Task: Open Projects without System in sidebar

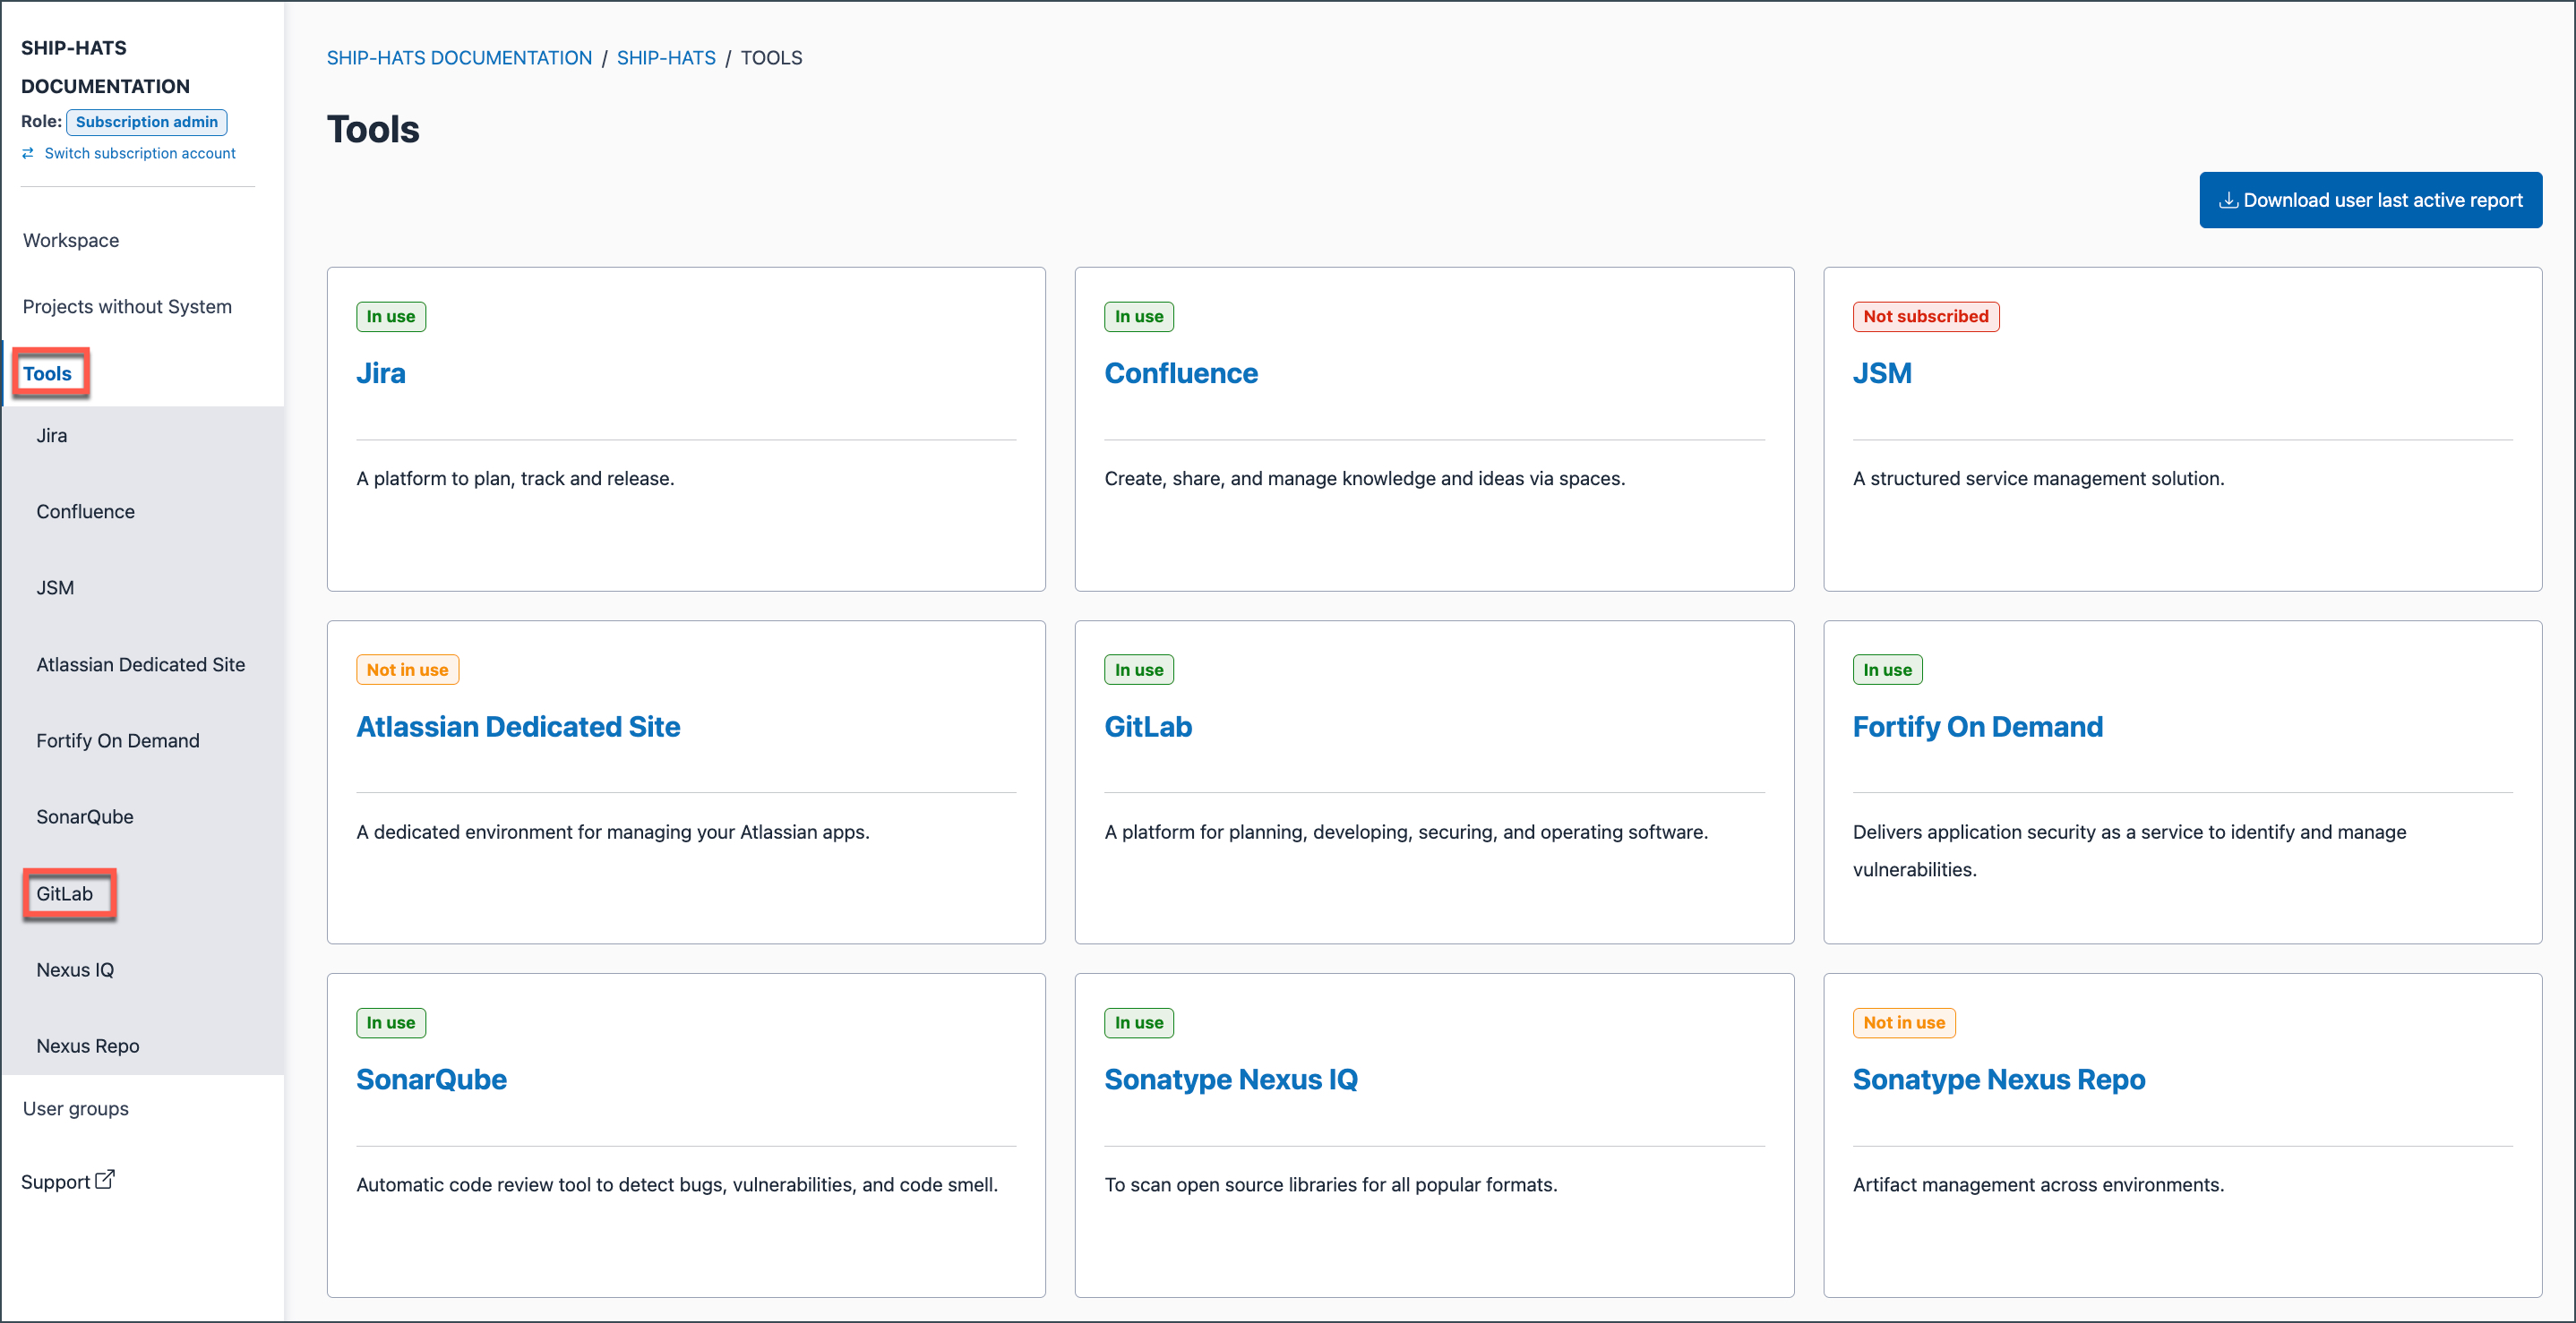Action: pos(127,307)
